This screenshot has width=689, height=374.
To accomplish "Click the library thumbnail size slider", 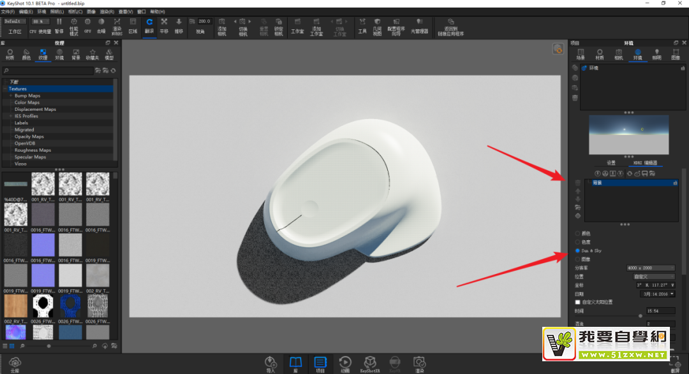I will pyautogui.click(x=48, y=346).
